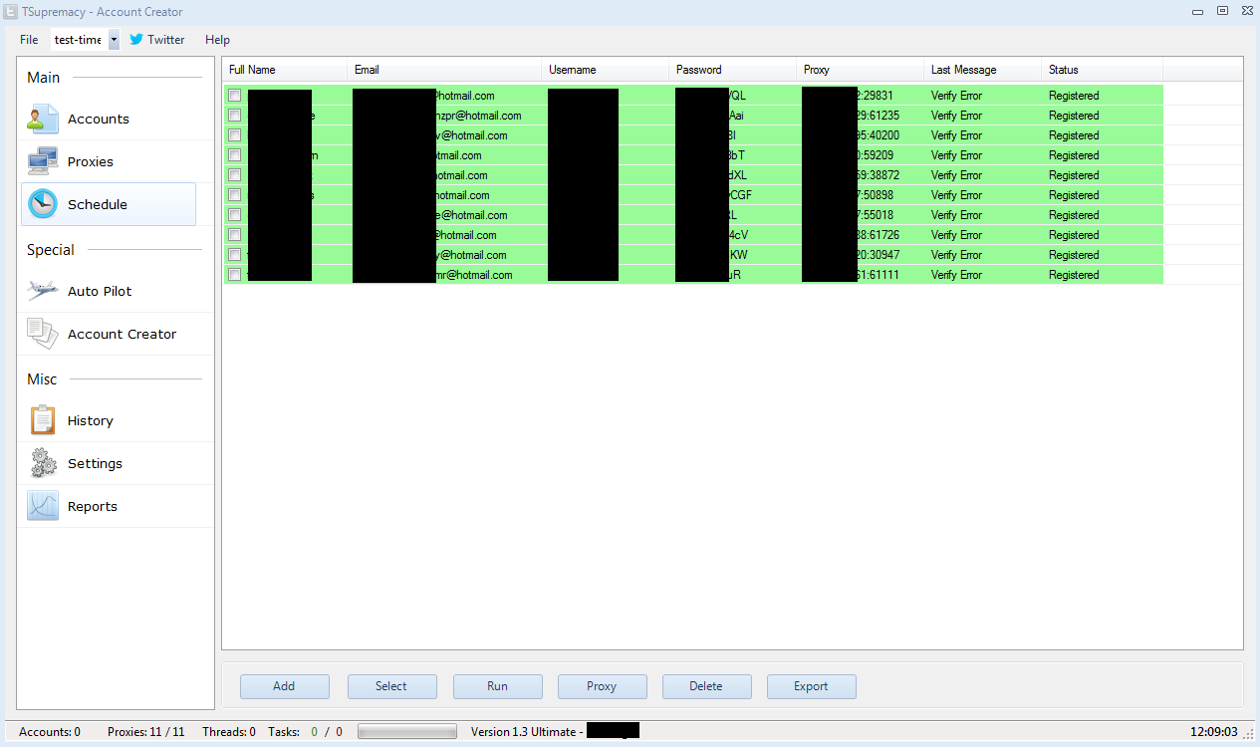Screen dimensions: 1260x747
Task: Click Verify Error in row with proxy 29831
Action: click(956, 96)
